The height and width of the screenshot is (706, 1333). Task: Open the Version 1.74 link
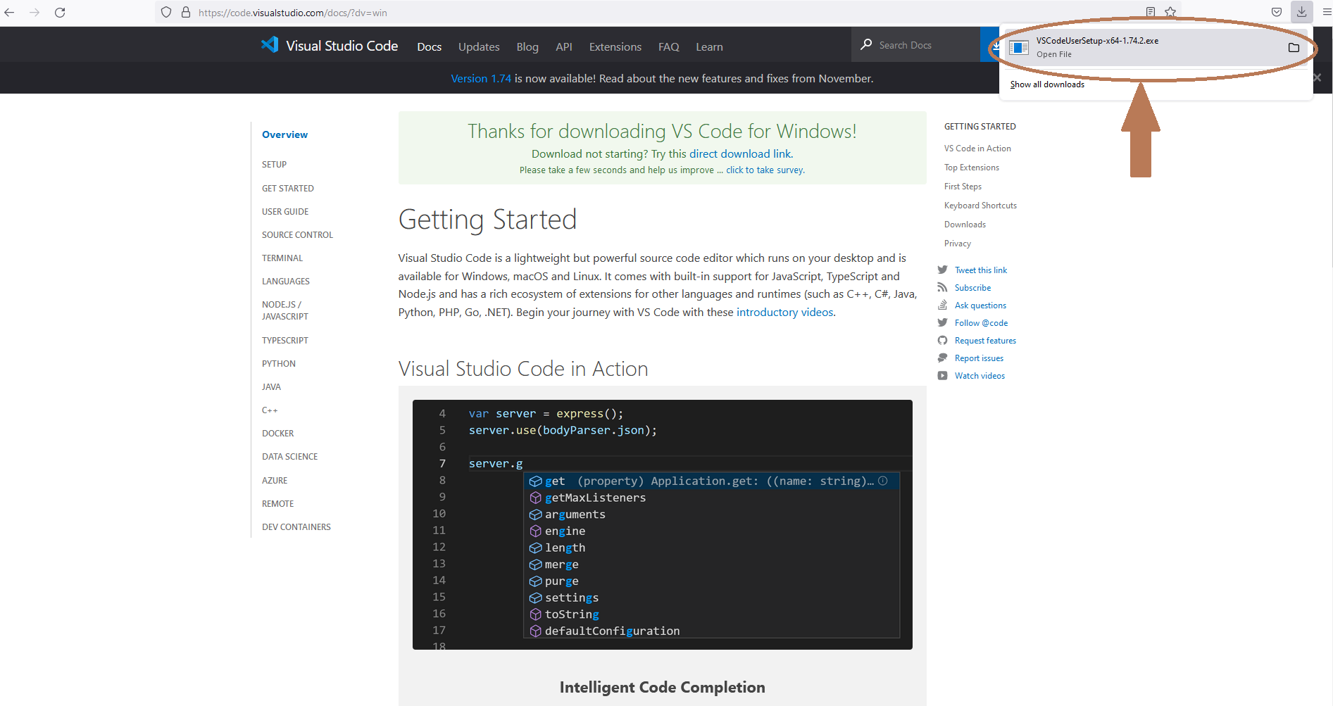tap(481, 79)
